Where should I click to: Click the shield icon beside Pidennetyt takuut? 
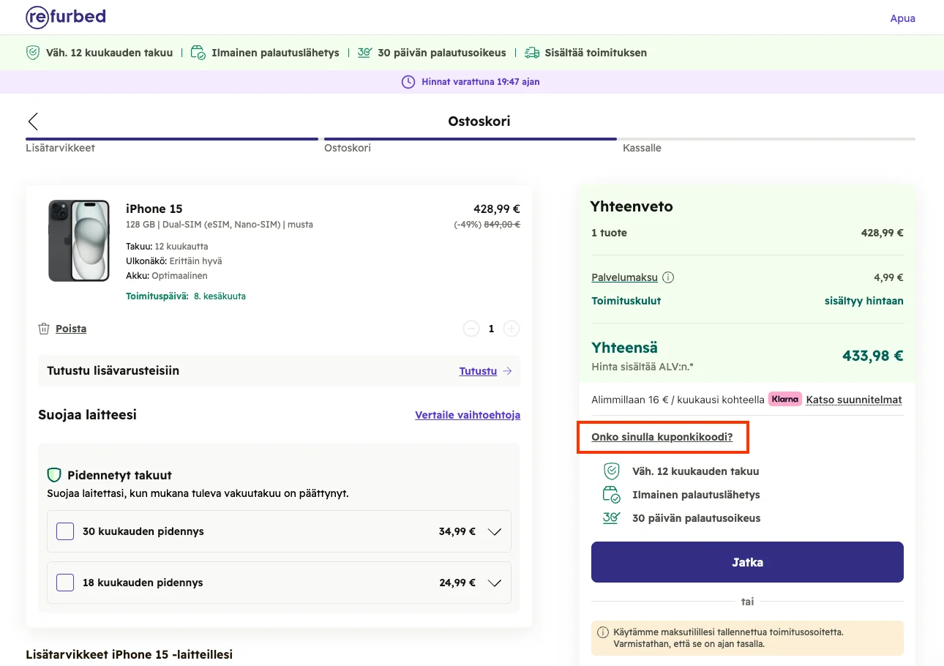point(54,475)
